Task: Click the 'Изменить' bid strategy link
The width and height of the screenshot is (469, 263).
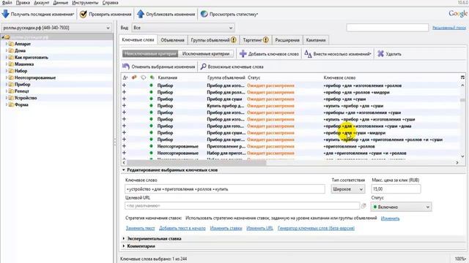Action: 390,218
